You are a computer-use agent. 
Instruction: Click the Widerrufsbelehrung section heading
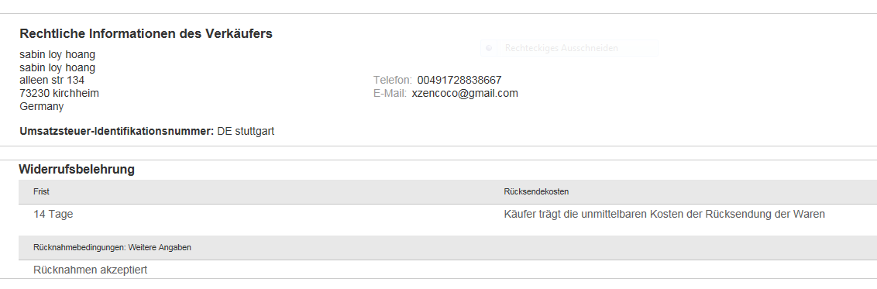pyautogui.click(x=77, y=170)
